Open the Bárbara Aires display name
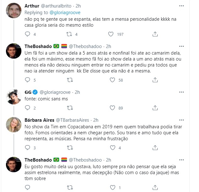The image size is (199, 192). [39, 120]
